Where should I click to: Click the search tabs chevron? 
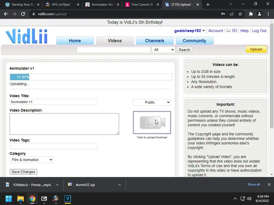point(231,4)
